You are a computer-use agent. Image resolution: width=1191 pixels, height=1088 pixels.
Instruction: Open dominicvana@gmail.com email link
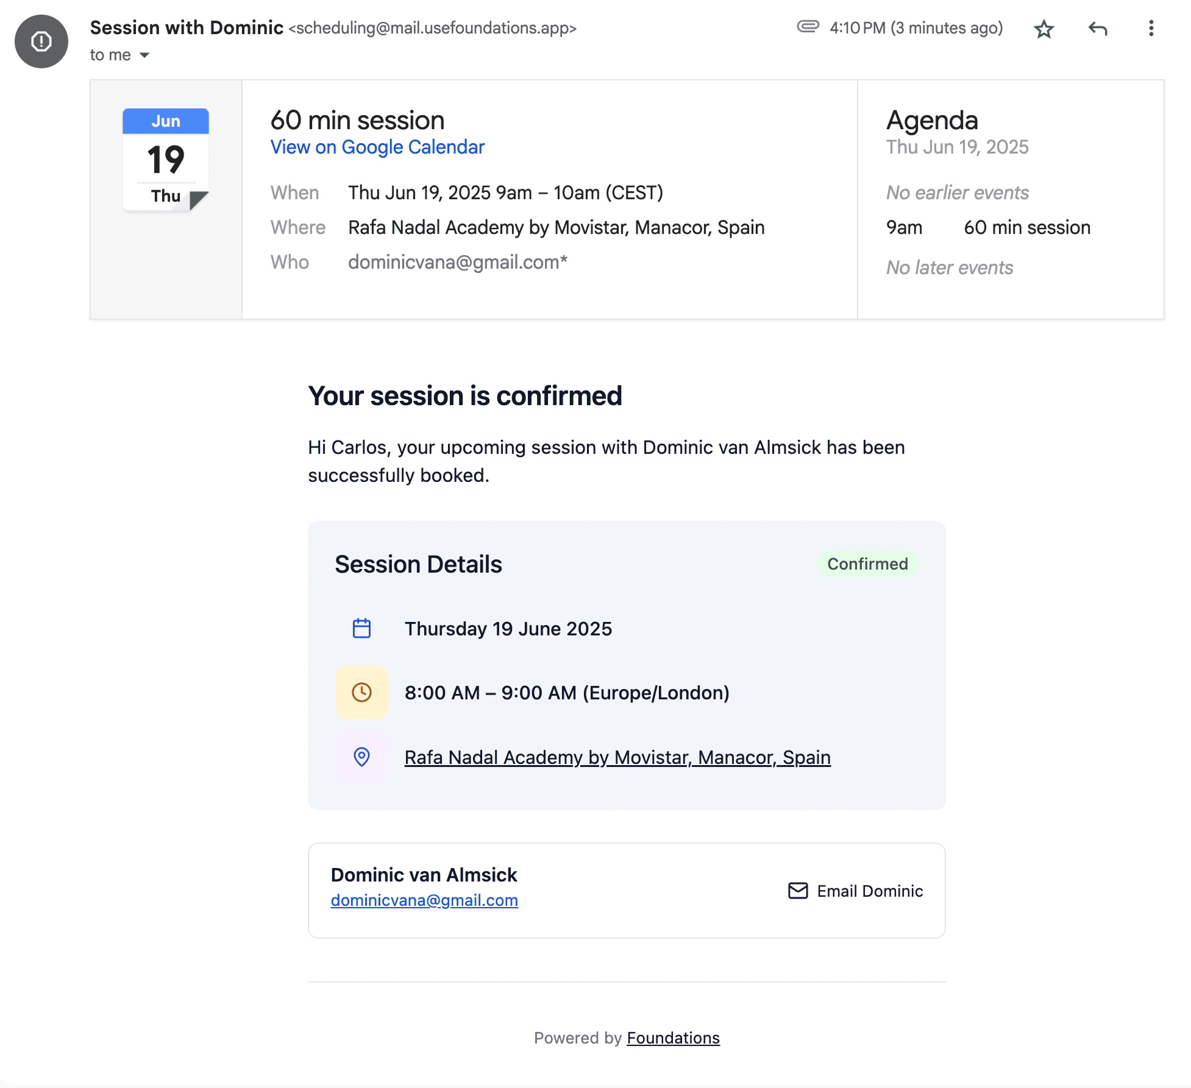tap(424, 900)
